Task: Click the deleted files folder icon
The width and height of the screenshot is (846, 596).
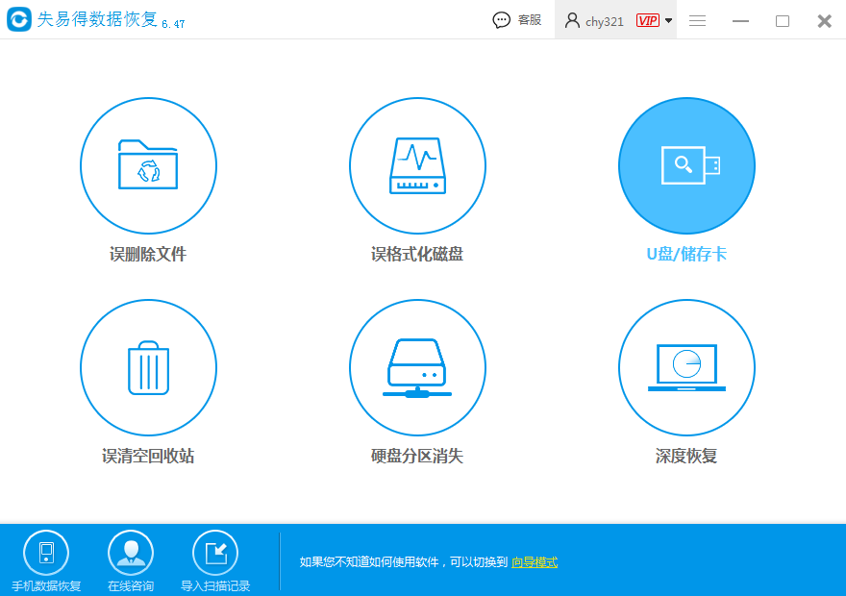Action: (x=148, y=165)
